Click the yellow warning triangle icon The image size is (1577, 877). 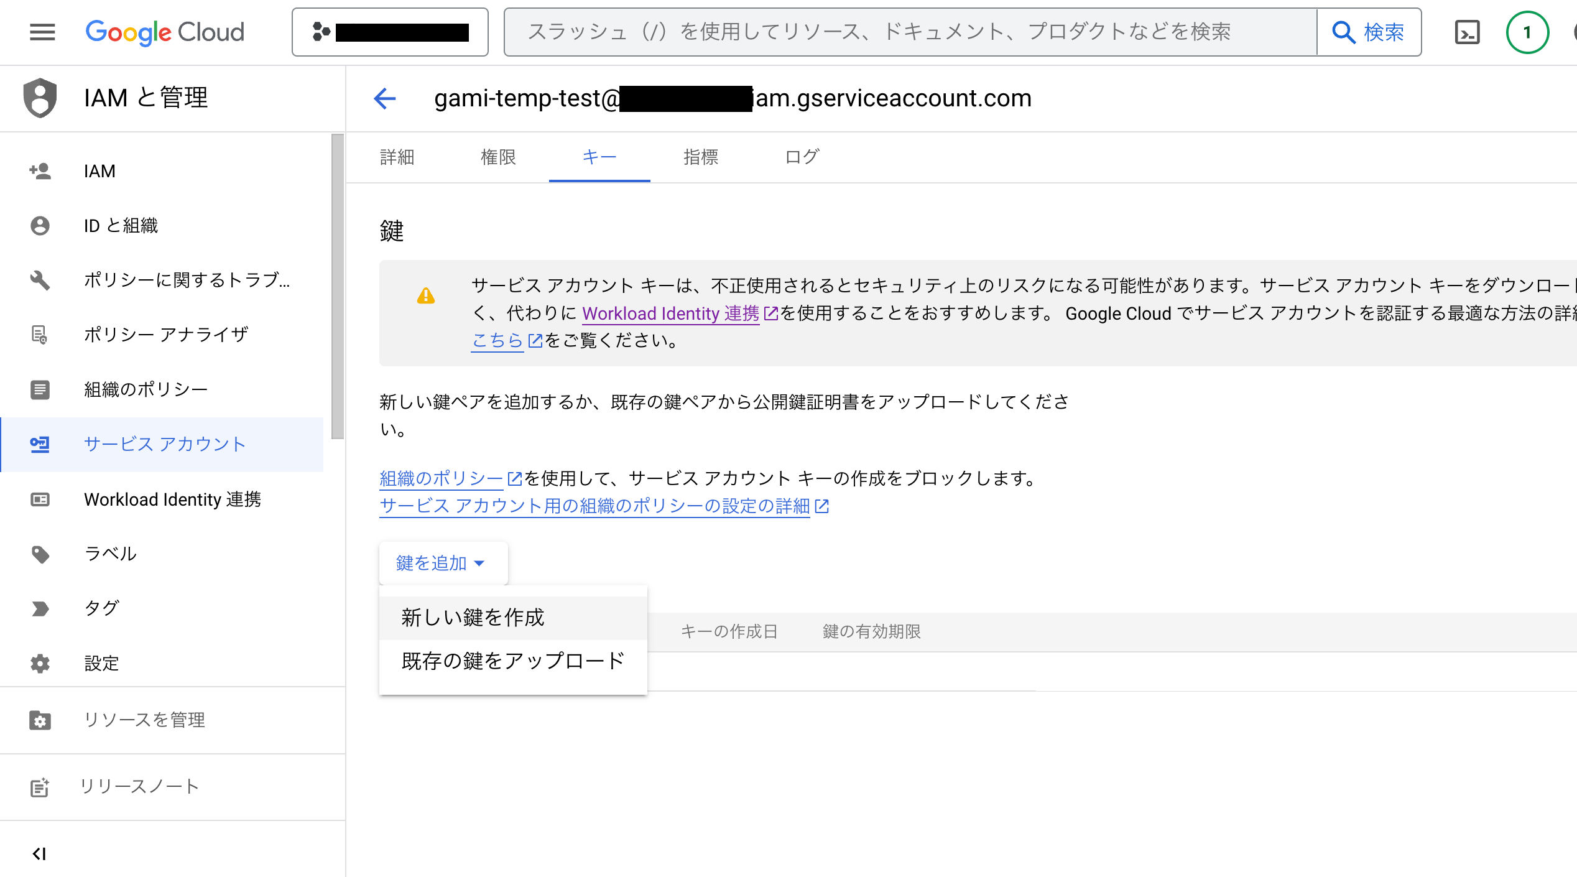(426, 295)
